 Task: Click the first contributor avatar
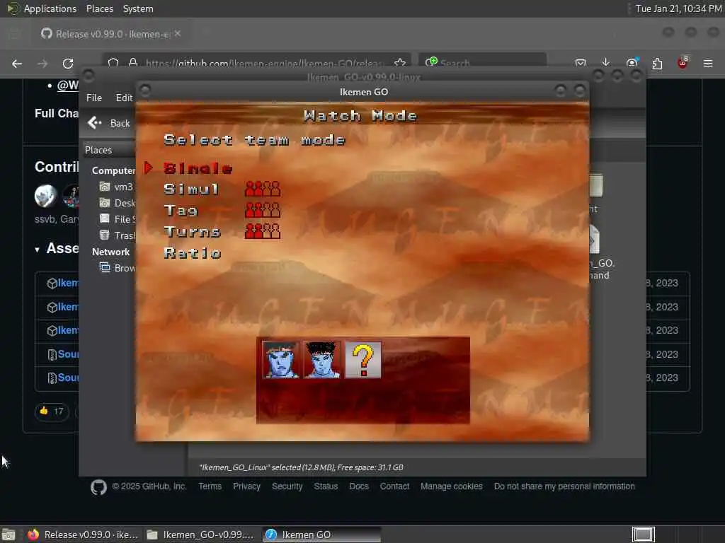pos(45,195)
